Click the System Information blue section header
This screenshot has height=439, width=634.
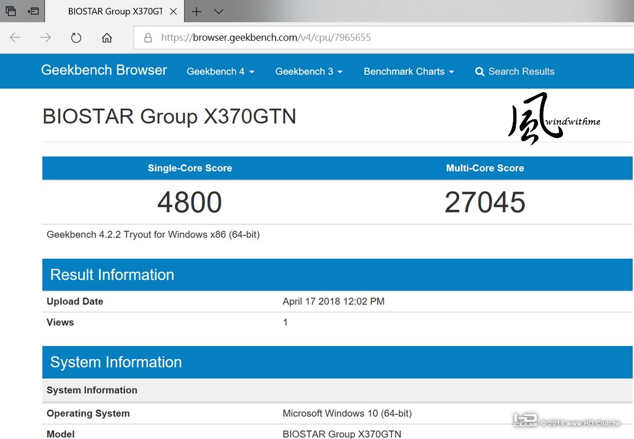337,362
